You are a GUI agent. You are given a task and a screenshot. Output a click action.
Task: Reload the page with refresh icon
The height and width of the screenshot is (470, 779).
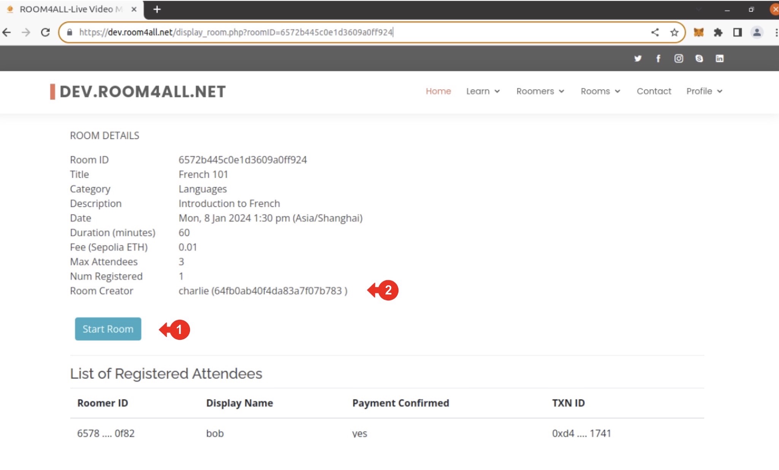click(x=45, y=32)
